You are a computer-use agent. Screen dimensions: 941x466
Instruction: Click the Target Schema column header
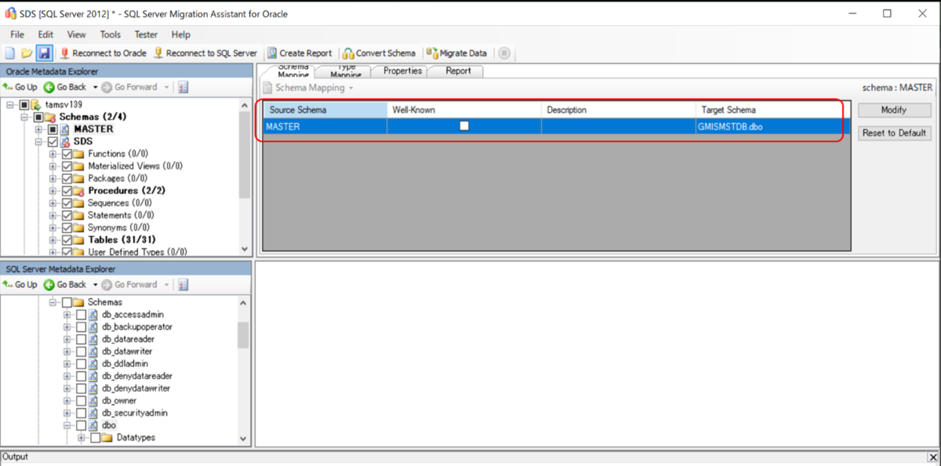pos(772,110)
